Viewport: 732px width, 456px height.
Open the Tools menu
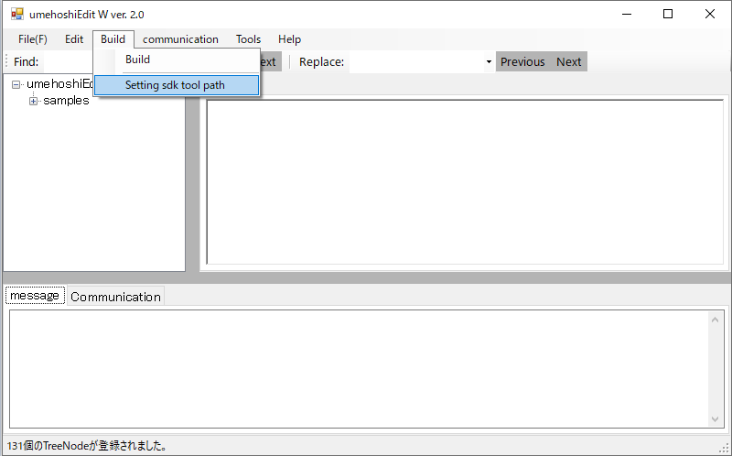(248, 39)
